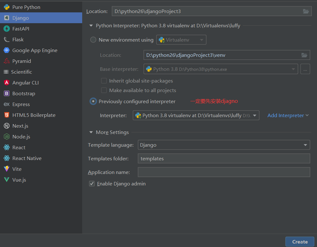Uncheck Enable Django admin checkbox
The width and height of the screenshot is (317, 247).
click(92, 184)
